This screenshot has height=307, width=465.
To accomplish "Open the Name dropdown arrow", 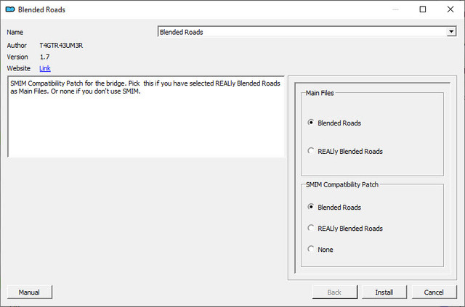I will [451, 32].
